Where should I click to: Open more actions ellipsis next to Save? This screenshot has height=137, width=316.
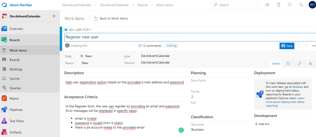314,46
